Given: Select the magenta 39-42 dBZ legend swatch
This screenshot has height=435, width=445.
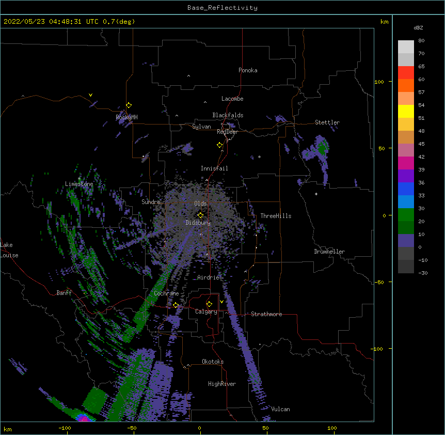Looking at the screenshot, I should pyautogui.click(x=406, y=163).
